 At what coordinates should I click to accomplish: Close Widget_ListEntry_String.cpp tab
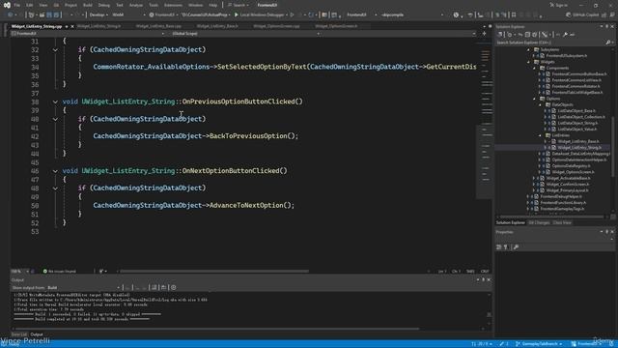72,26
